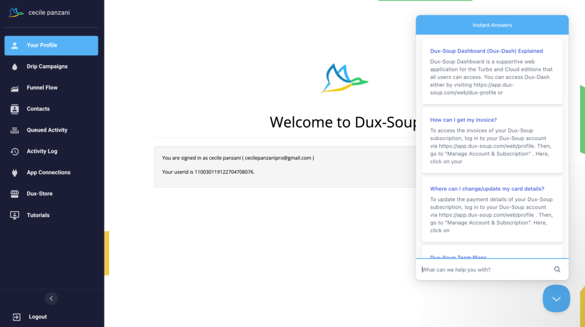585x327 pixels.
Task: Open Tutorials section
Action: tap(51, 215)
